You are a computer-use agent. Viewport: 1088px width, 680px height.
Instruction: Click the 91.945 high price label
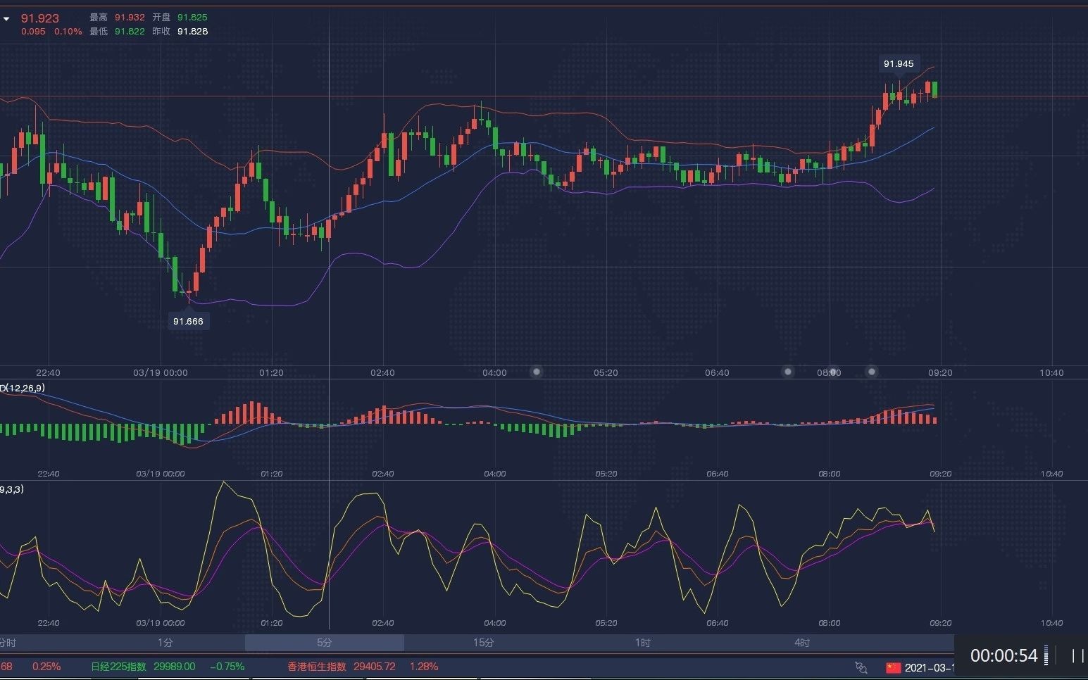(x=899, y=64)
